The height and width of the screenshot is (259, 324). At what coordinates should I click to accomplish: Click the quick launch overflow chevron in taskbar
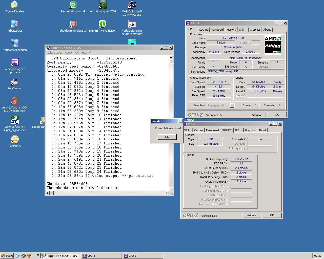point(38,255)
